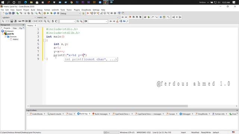Open the Debug menu
The image size is (239, 134).
click(40, 10)
